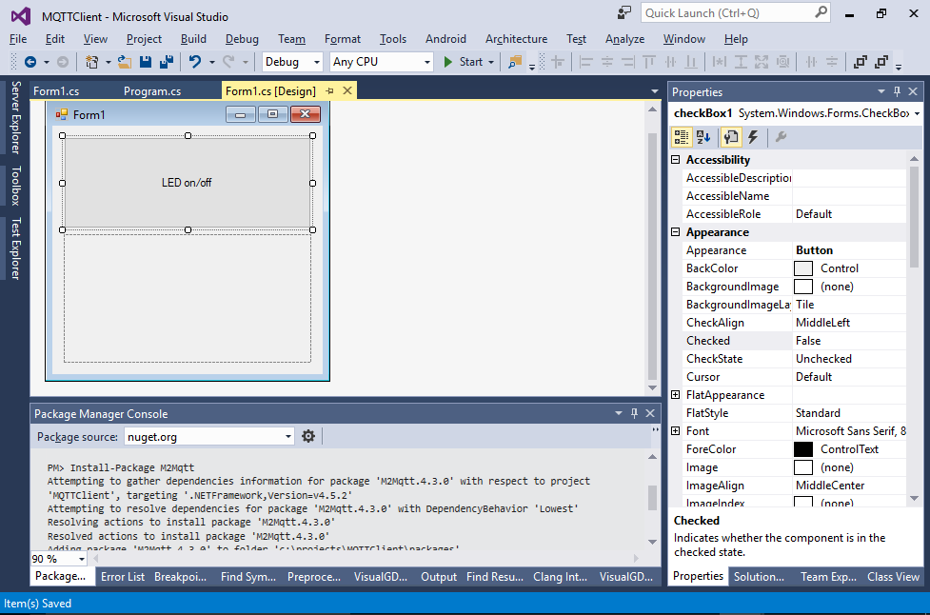This screenshot has height=615, width=930.
Task: Sort properties alphabetically
Action: 703,137
